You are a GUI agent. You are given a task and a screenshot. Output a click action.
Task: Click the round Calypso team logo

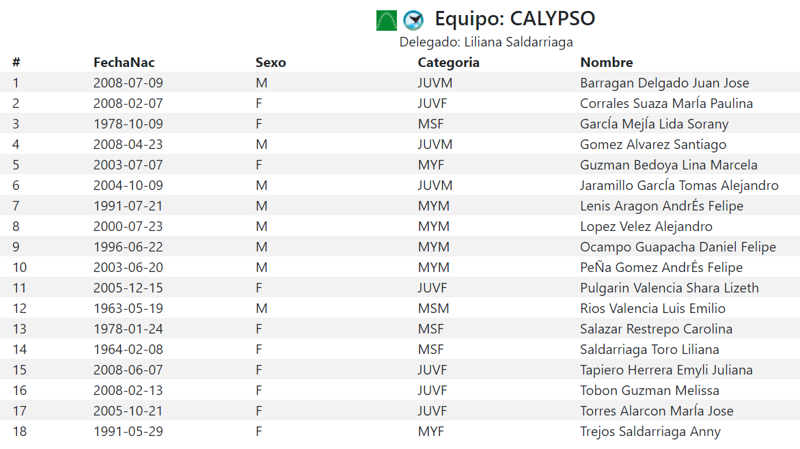tap(413, 21)
